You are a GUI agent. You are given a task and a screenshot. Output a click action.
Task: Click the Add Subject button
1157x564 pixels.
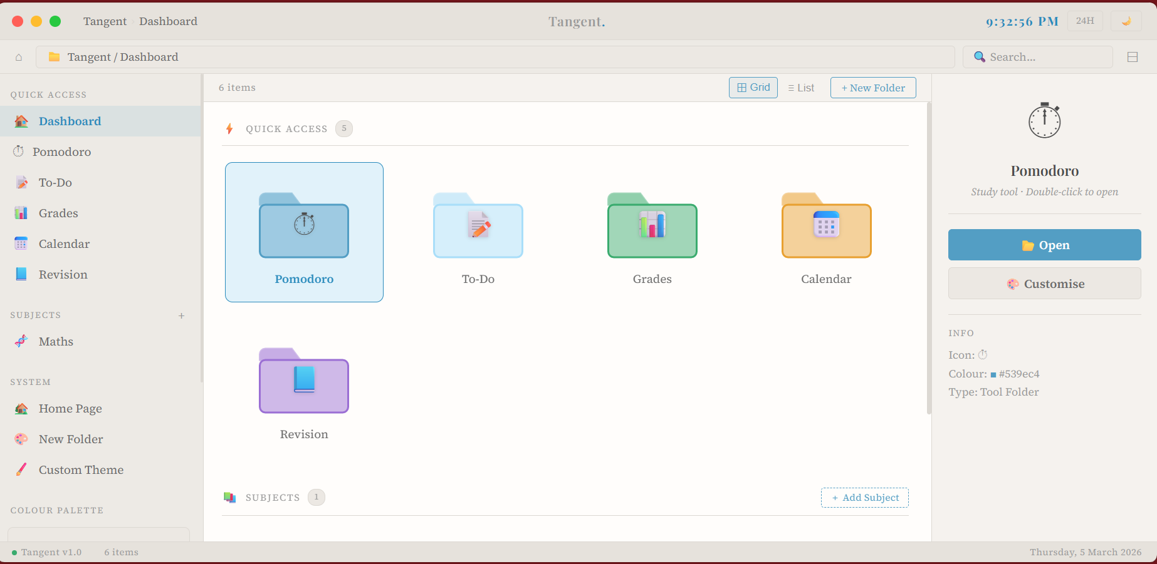pyautogui.click(x=865, y=498)
